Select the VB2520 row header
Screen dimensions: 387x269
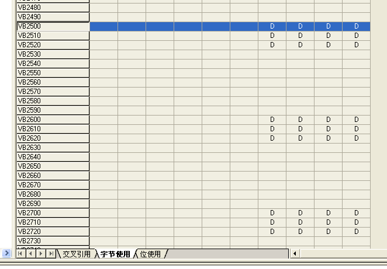tap(53, 45)
